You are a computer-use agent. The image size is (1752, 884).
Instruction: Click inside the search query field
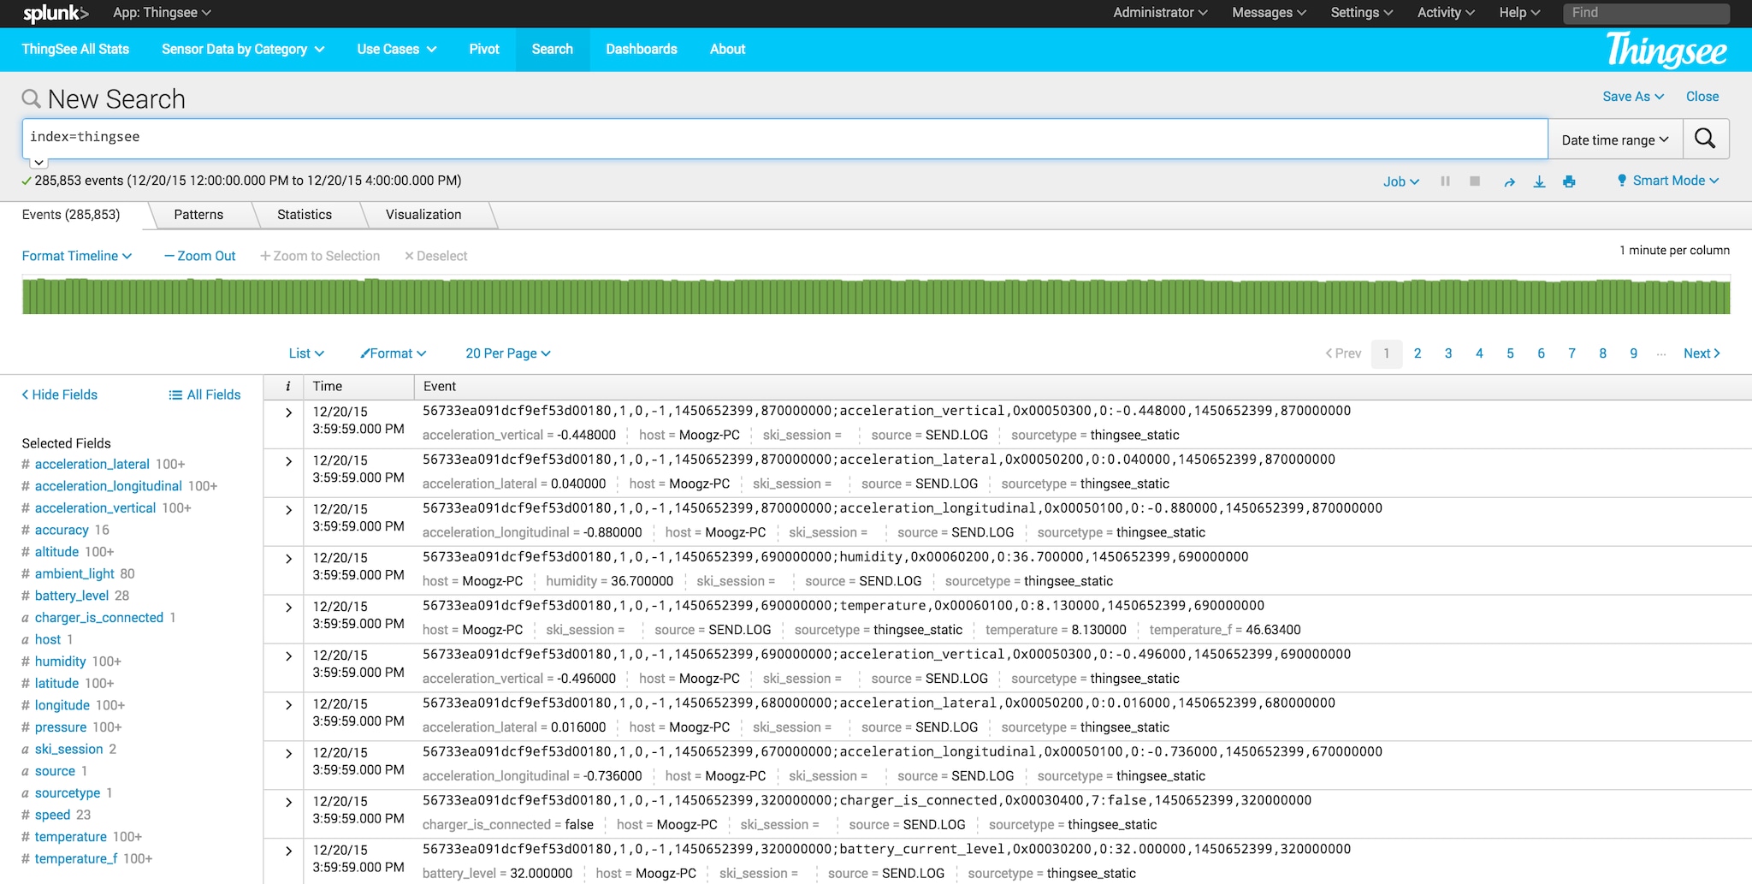point(784,139)
